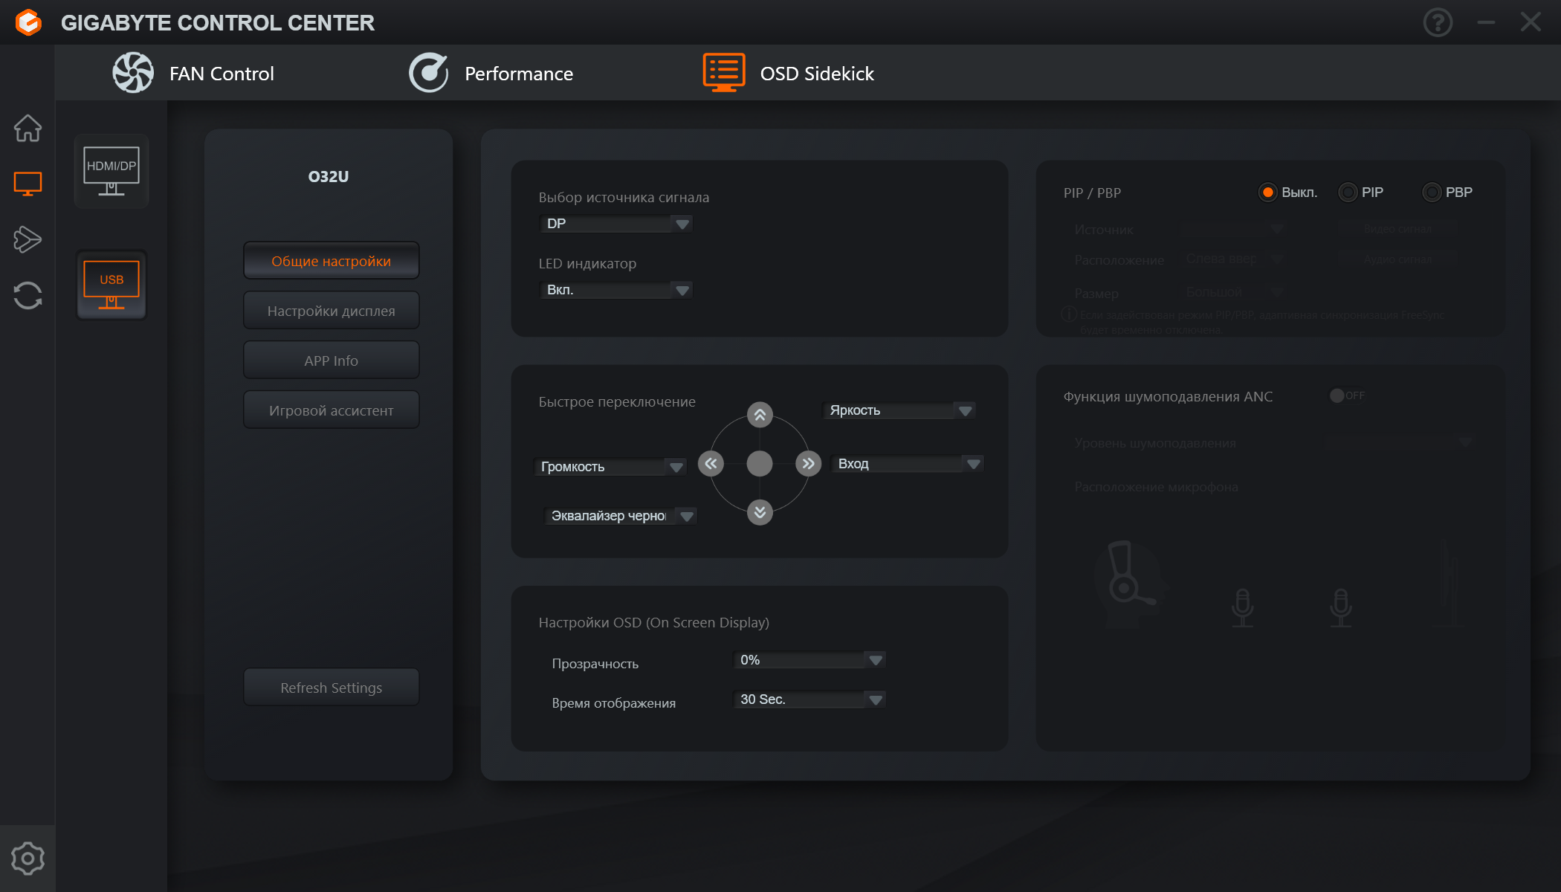Click the help question mark icon
The width and height of the screenshot is (1561, 892).
pos(1438,22)
